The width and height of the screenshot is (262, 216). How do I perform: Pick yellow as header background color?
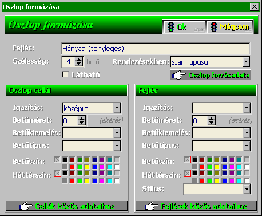217,180
